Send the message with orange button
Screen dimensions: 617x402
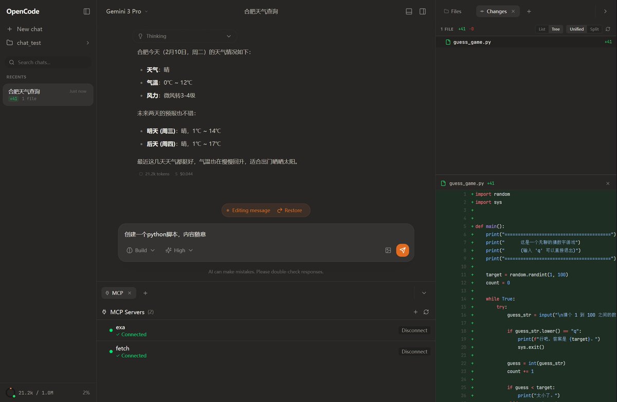point(403,250)
